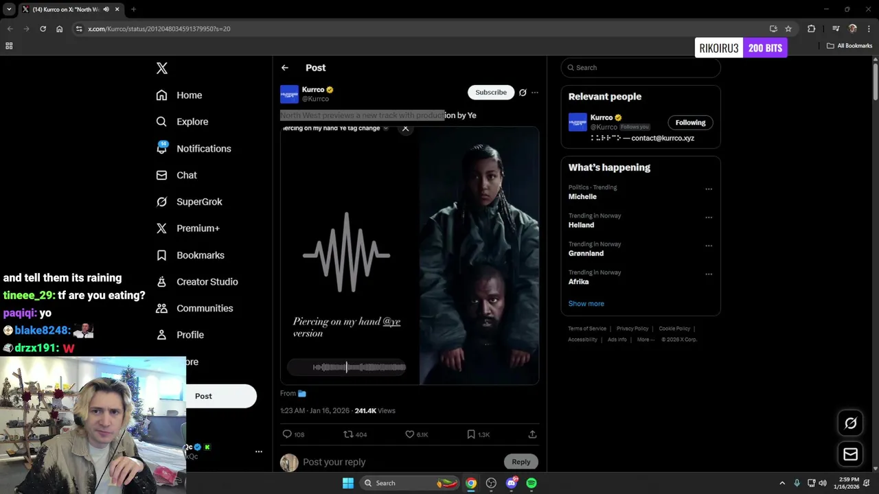Open a new Chrome tab
The image size is (879, 494).
point(133,10)
